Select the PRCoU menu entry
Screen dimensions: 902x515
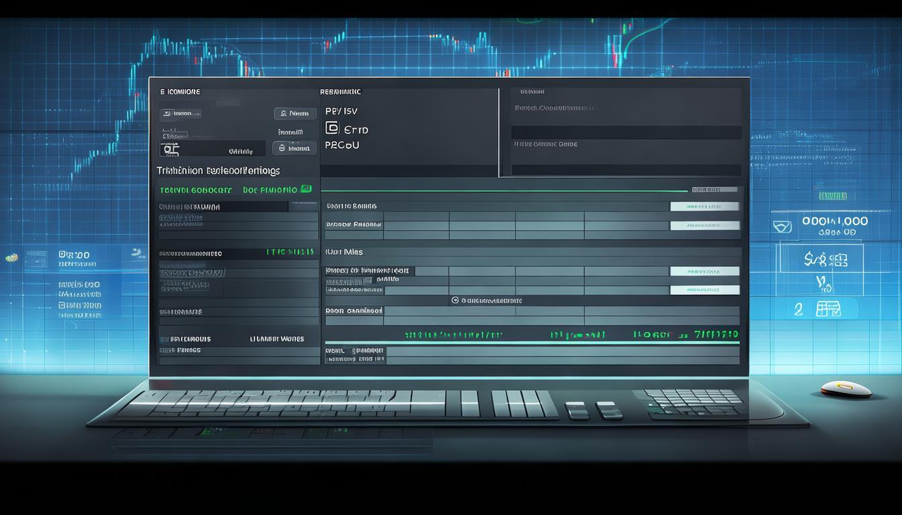342,145
